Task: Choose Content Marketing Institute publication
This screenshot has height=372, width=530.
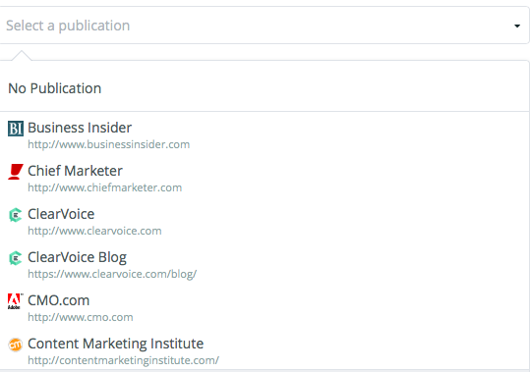Action: pyautogui.click(x=265, y=350)
